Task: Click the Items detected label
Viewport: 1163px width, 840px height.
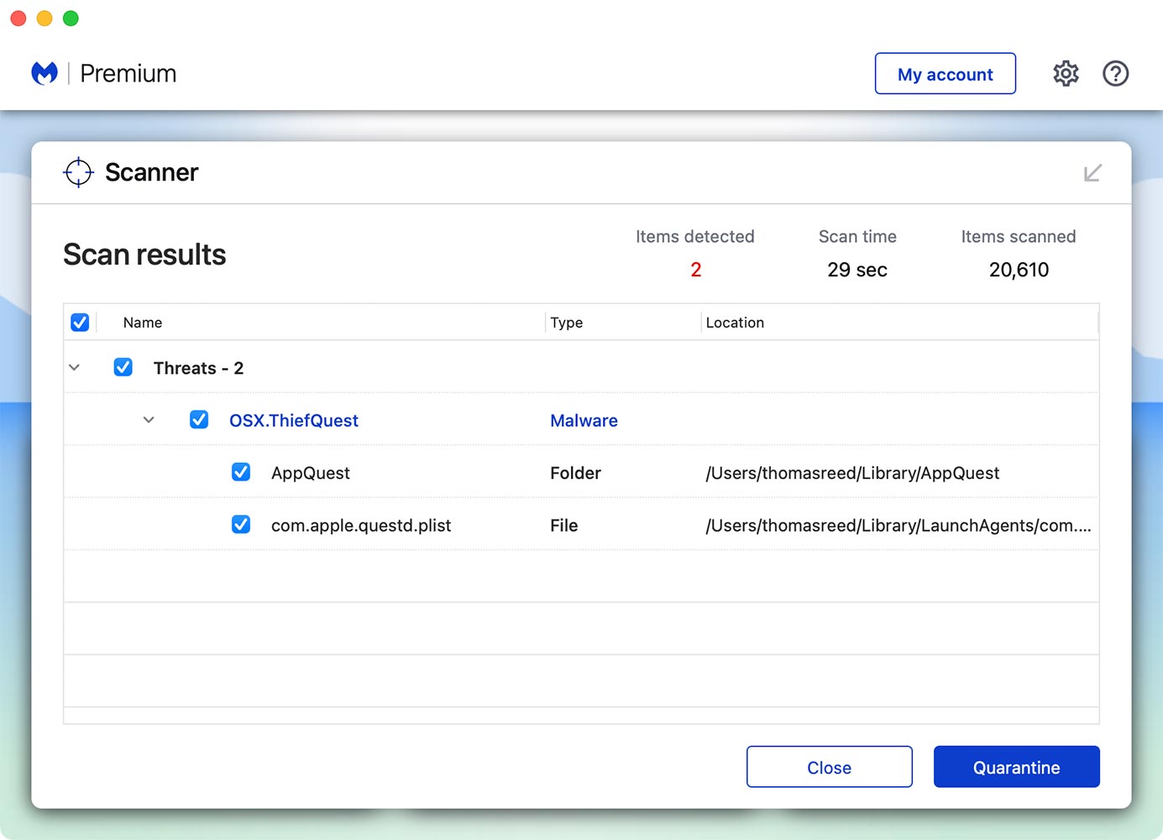Action: pyautogui.click(x=694, y=237)
